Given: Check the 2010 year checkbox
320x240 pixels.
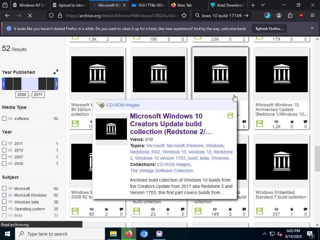Looking at the screenshot, I should (4, 150).
